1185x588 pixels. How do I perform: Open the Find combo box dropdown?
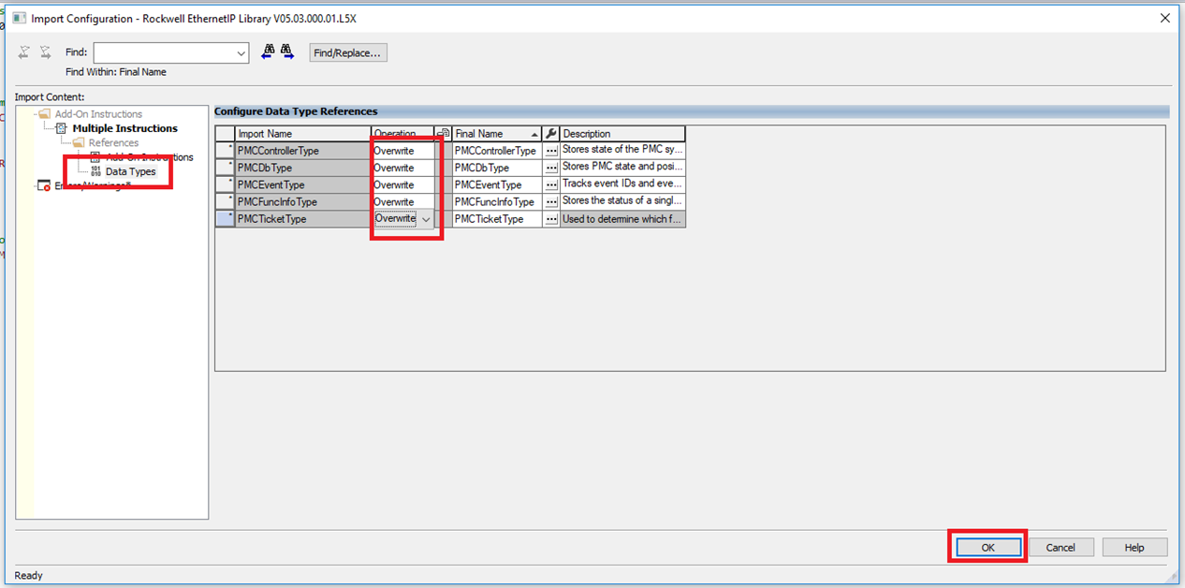[x=240, y=51]
